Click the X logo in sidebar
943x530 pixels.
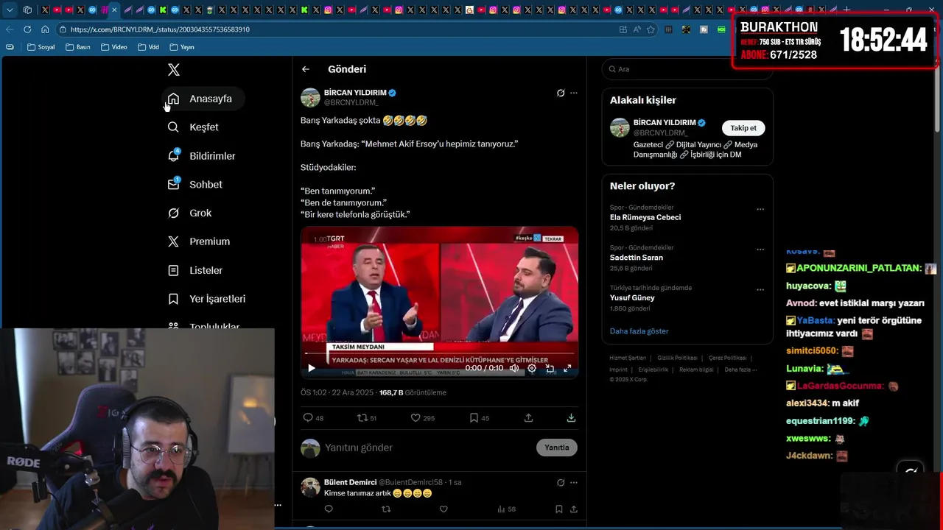click(173, 70)
